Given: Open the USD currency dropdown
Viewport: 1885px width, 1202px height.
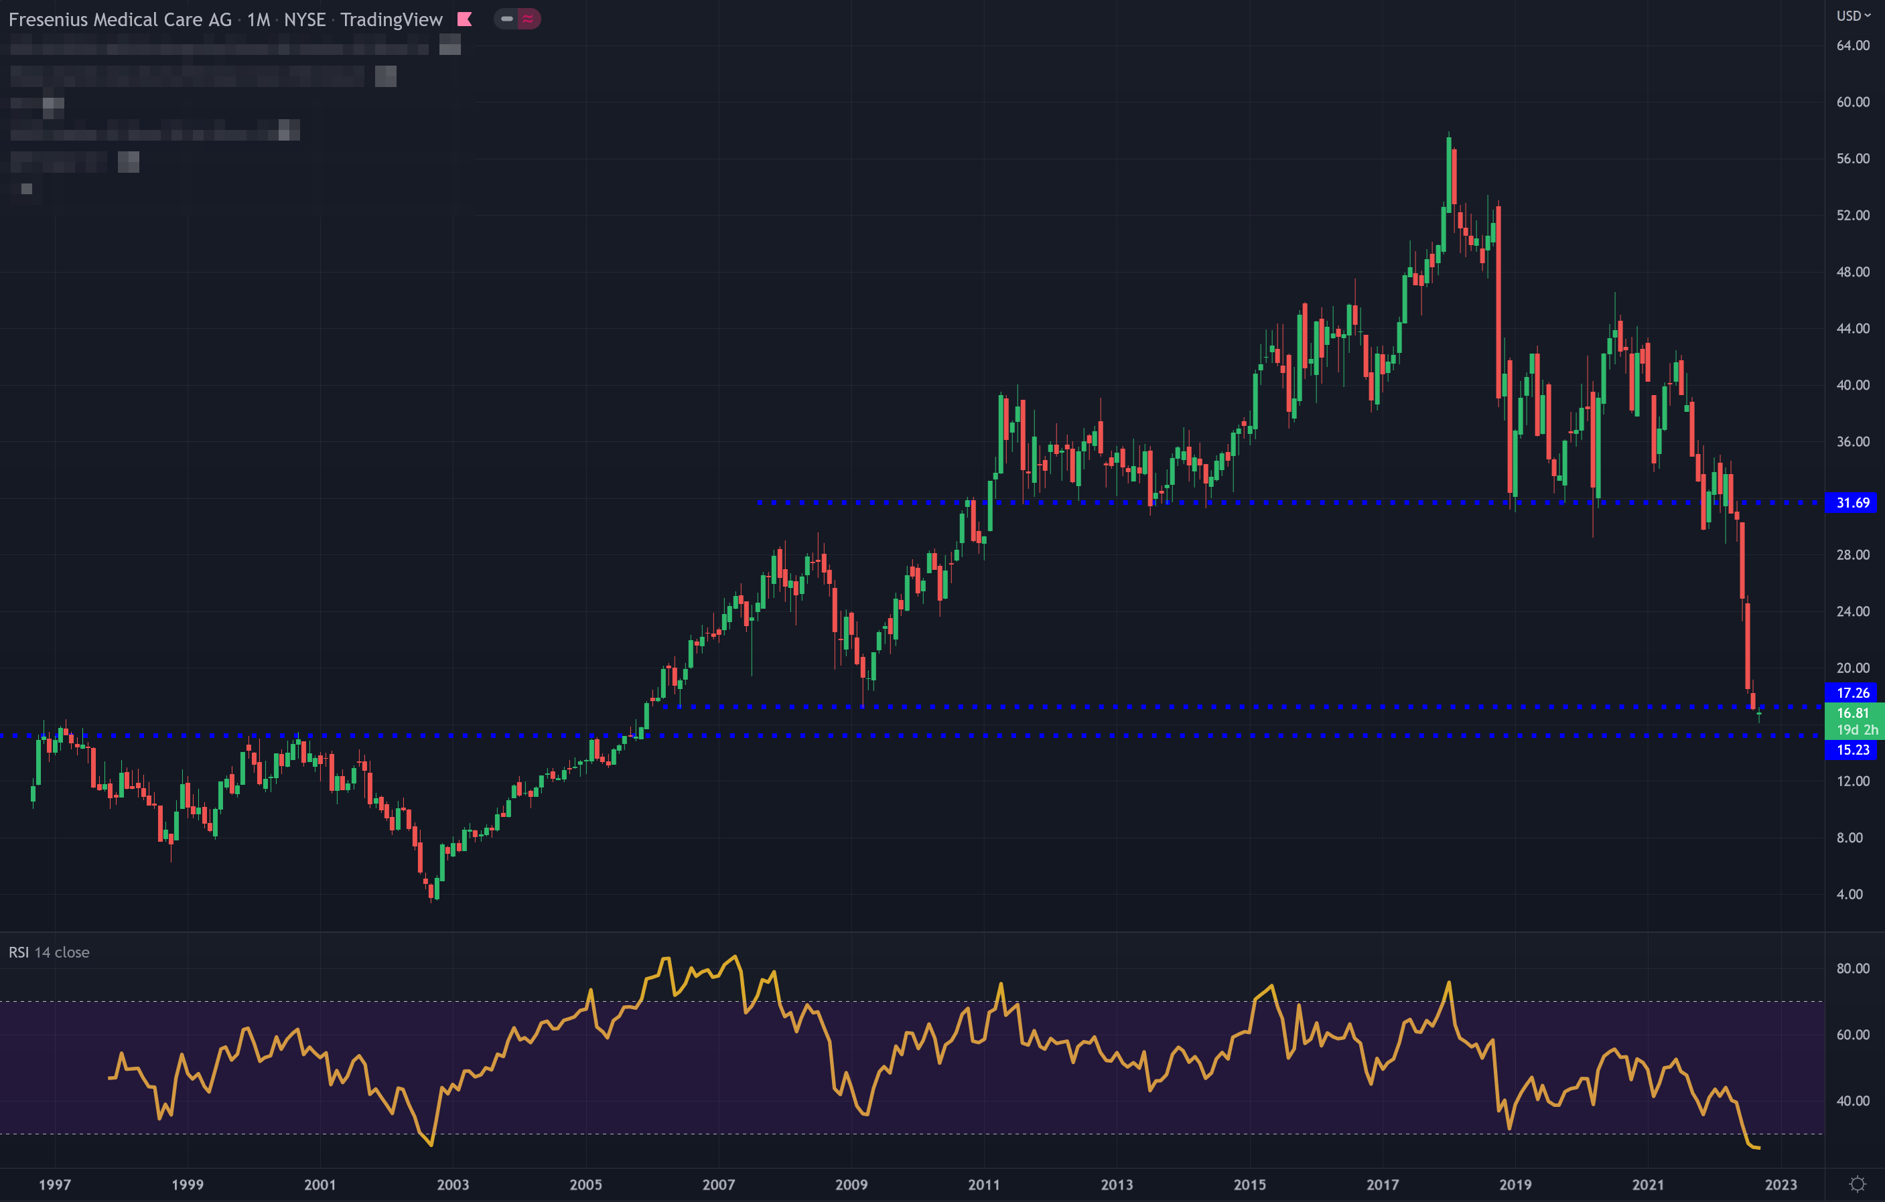Looking at the screenshot, I should pyautogui.click(x=1853, y=15).
